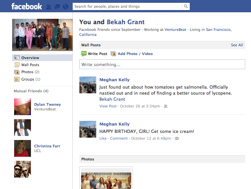This screenshot has height=189, width=251.
Task: Click the unnamed vest-wearing friend thumbnail
Action: 23,128
